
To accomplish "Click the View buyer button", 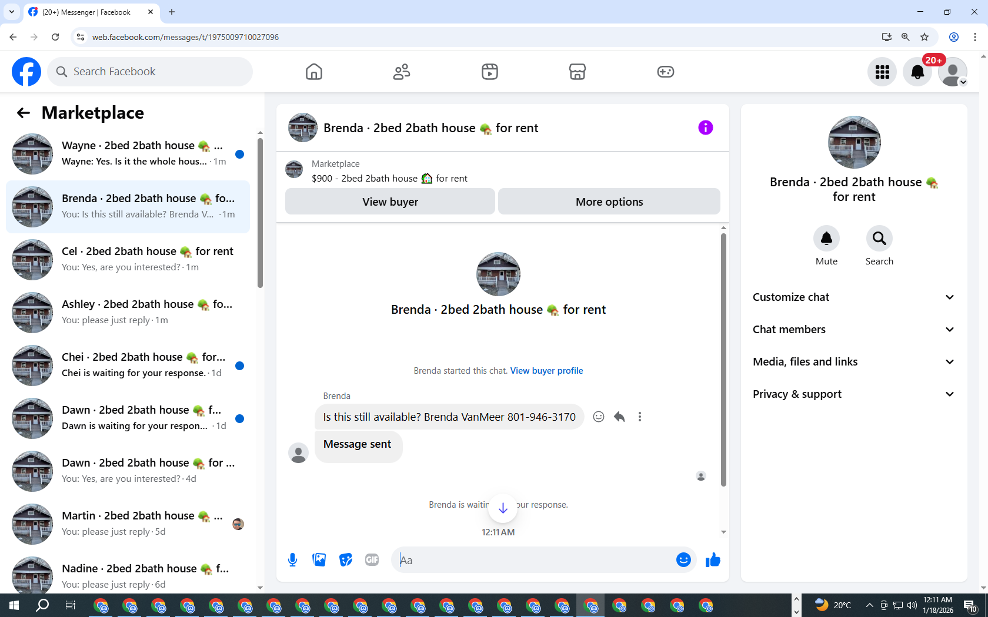I will pyautogui.click(x=390, y=202).
